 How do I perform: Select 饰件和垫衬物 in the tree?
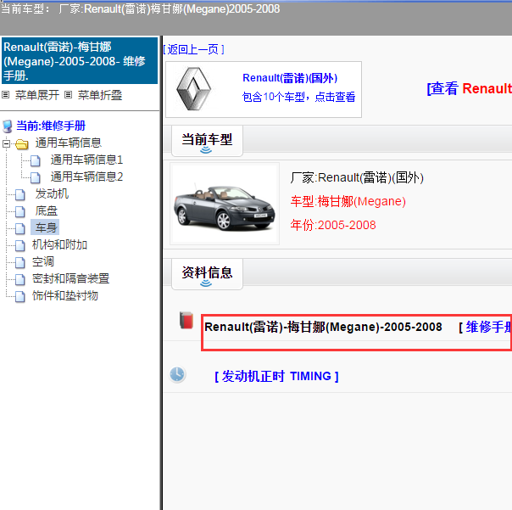coord(65,296)
